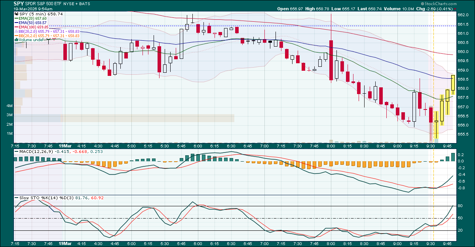Click the volume bars icon in legend
The width and height of the screenshot is (475, 247).
[x=16, y=40]
